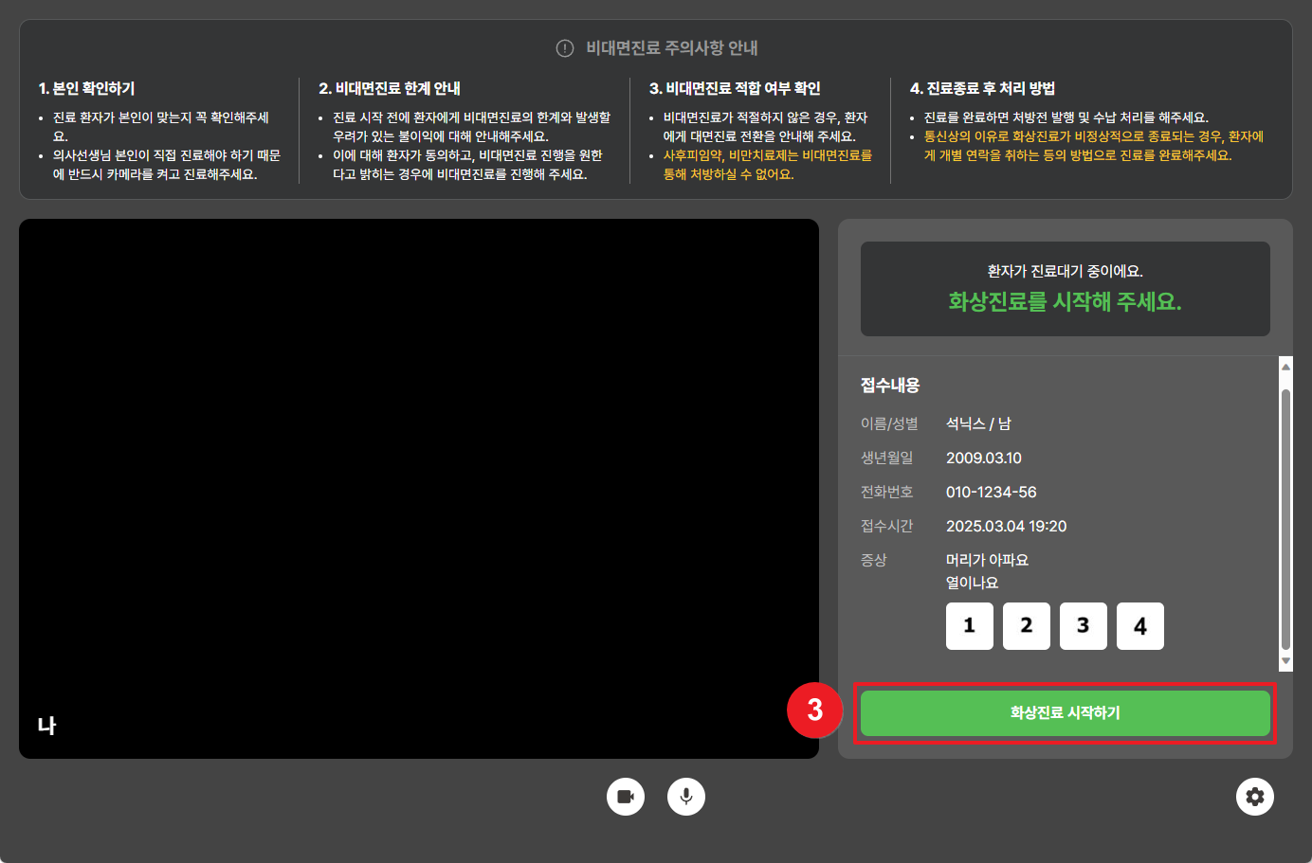Mute the microphone button
This screenshot has height=863, width=1312.
coord(686,797)
